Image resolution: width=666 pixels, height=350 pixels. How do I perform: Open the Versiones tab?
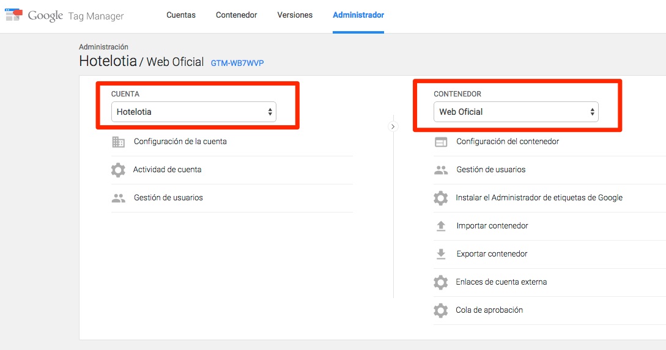pyautogui.click(x=295, y=15)
